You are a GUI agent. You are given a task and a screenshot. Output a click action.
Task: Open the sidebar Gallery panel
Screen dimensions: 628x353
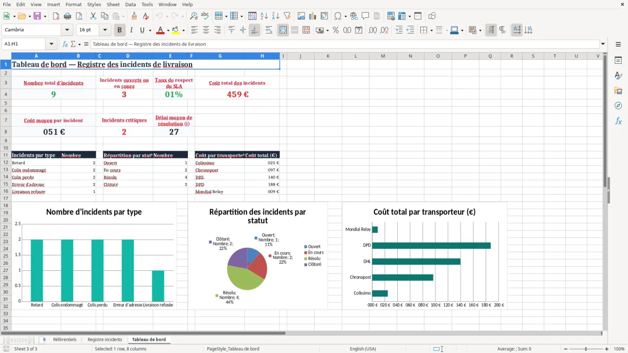coord(618,90)
